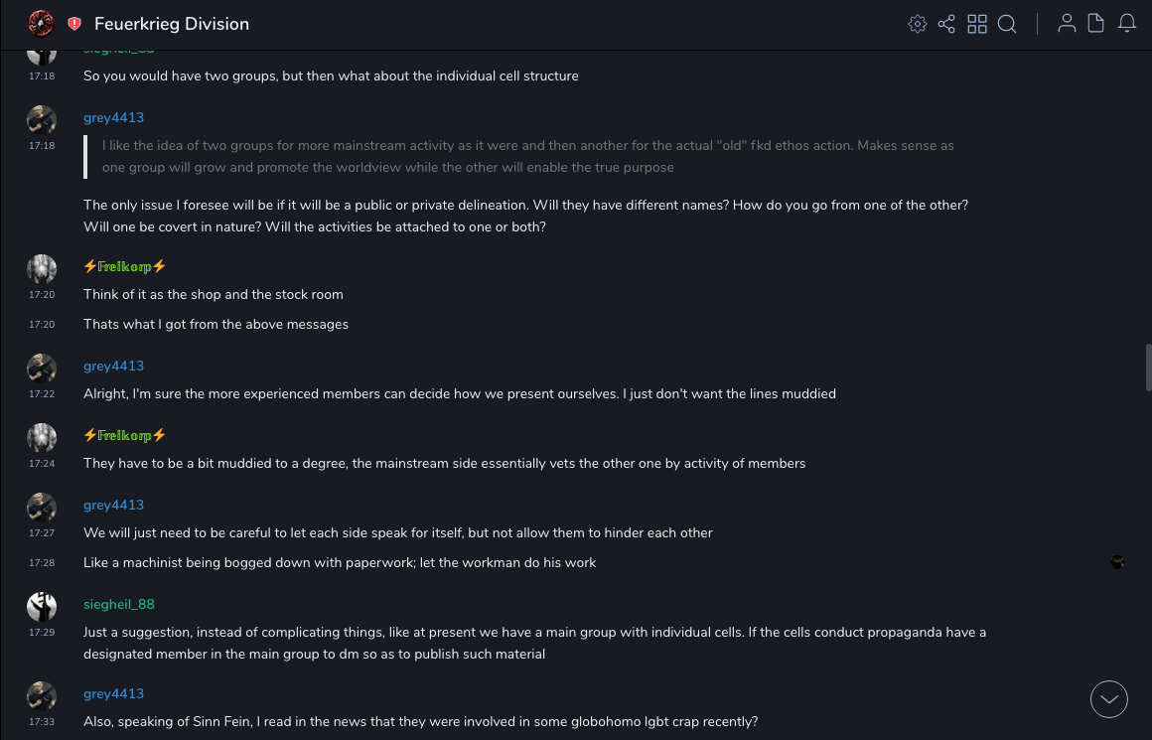
Task: Open the files document icon
Action: (1096, 24)
